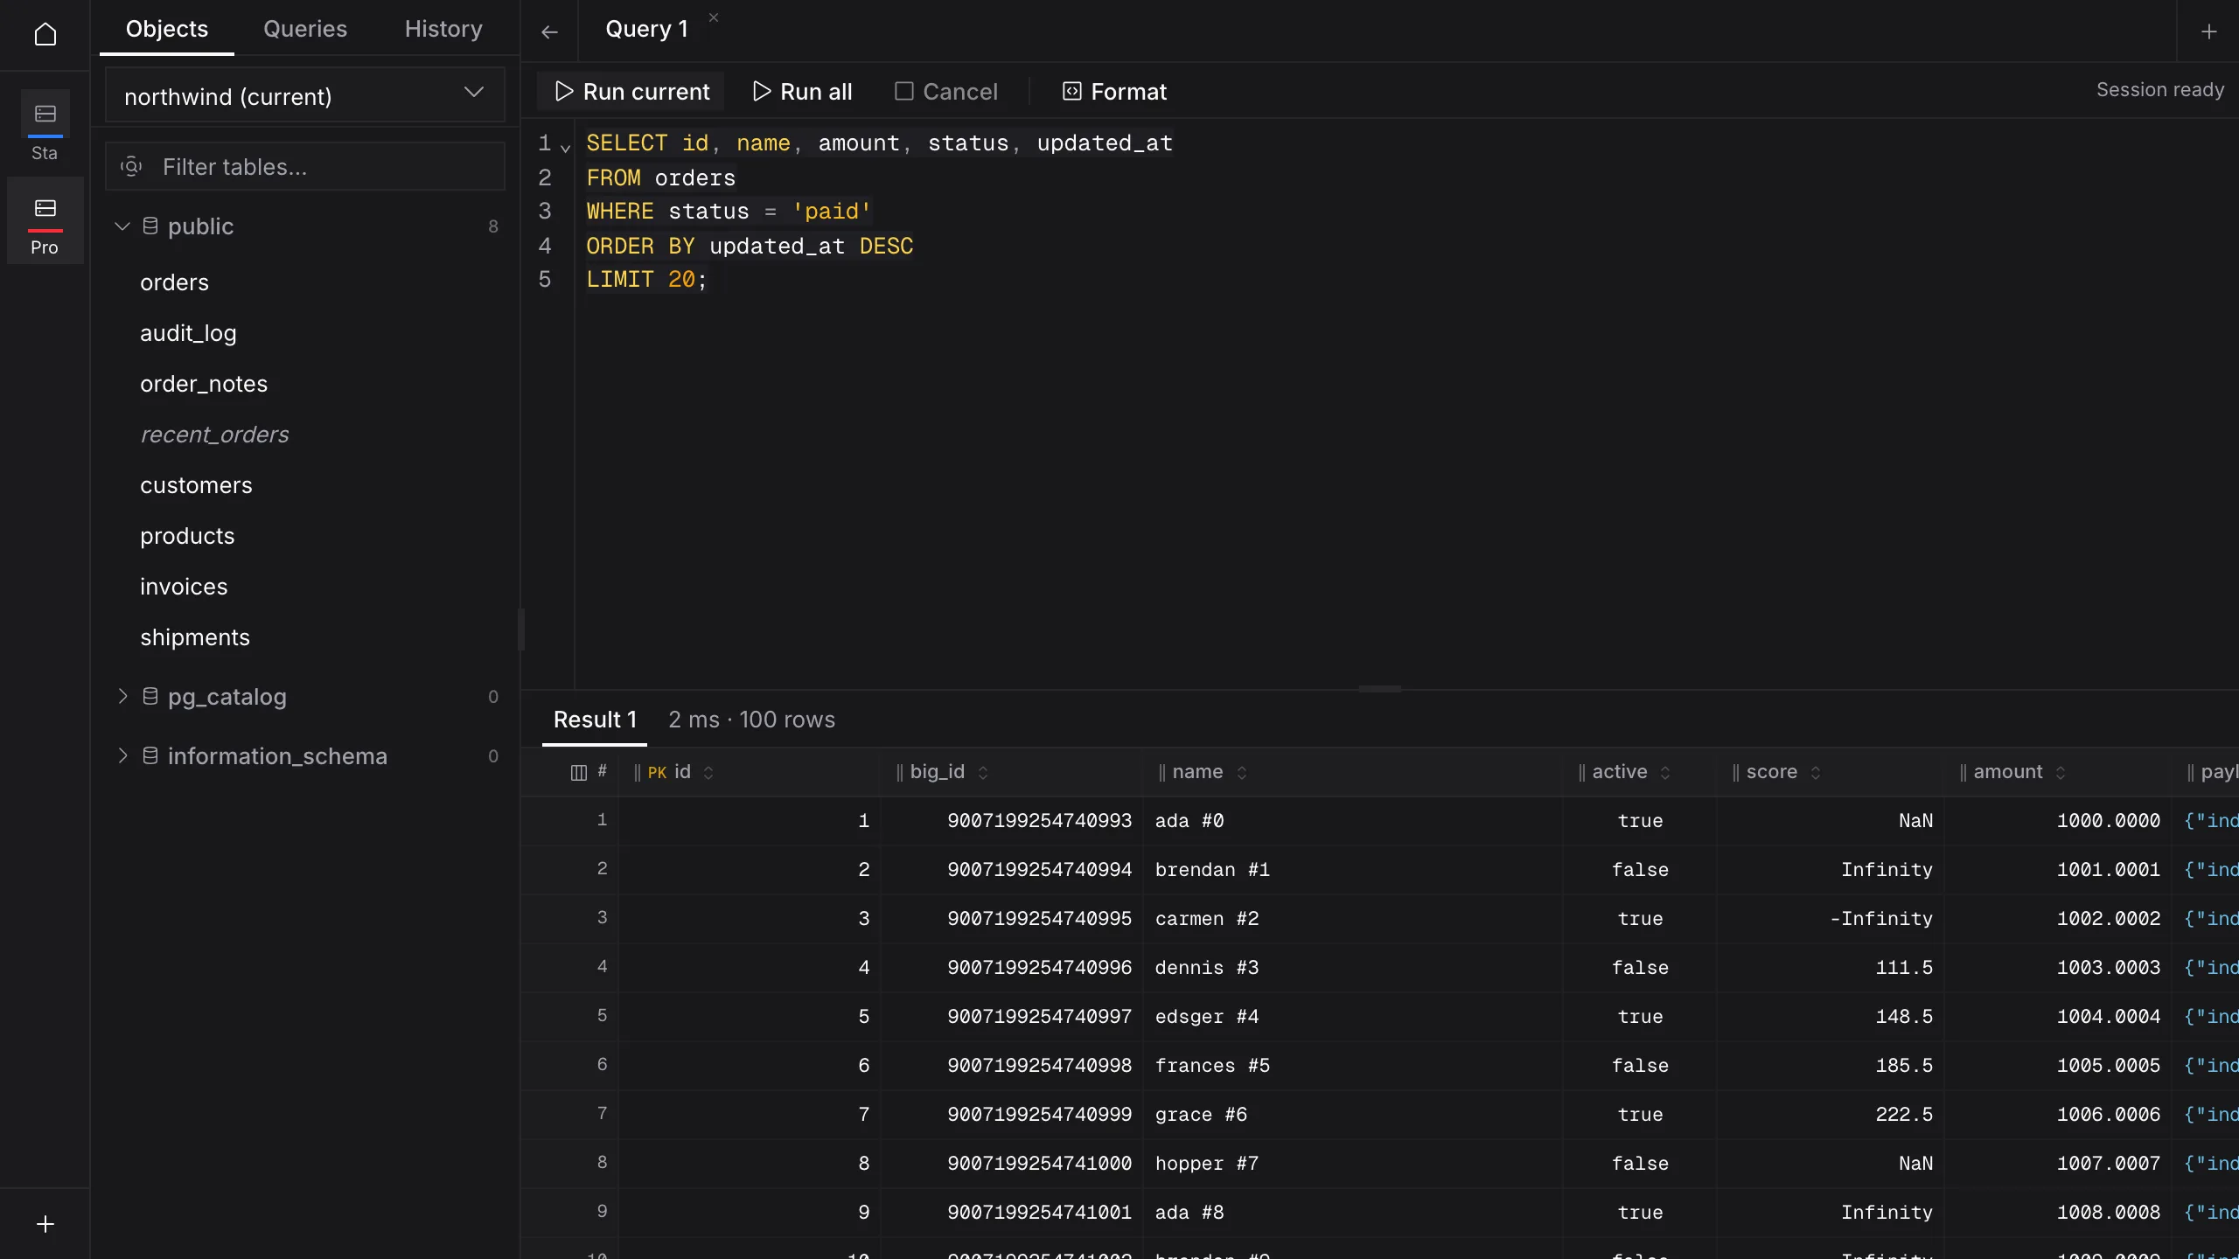The image size is (2239, 1259).
Task: Click the Session ready status text
Action: coord(2159,90)
